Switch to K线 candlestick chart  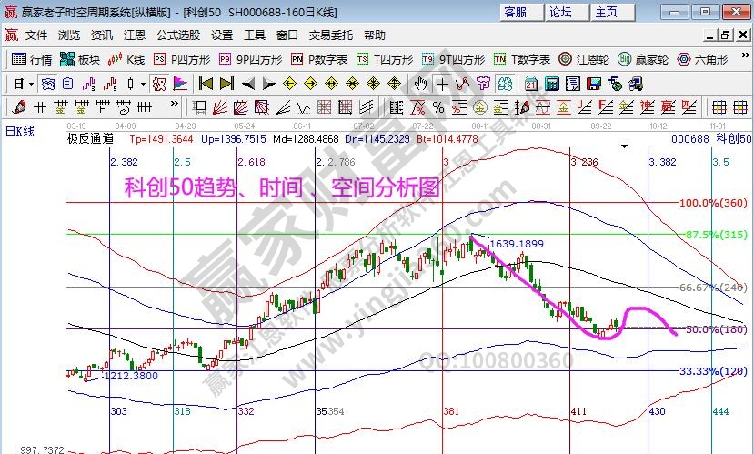pyautogui.click(x=126, y=59)
